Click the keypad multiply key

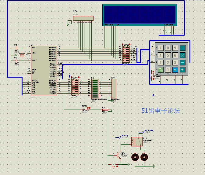tap(182, 55)
